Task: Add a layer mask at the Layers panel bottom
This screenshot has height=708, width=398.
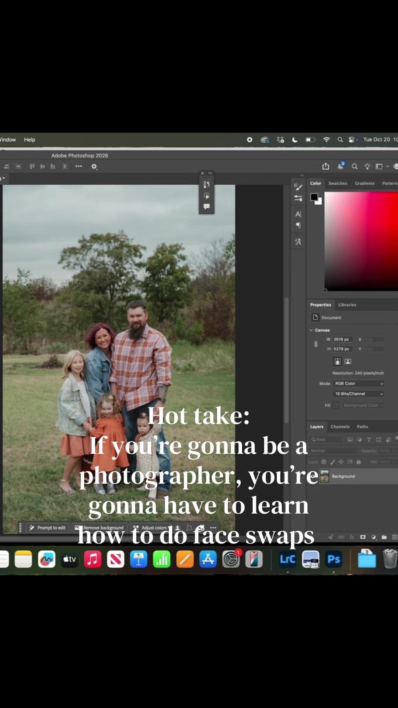Action: click(363, 537)
